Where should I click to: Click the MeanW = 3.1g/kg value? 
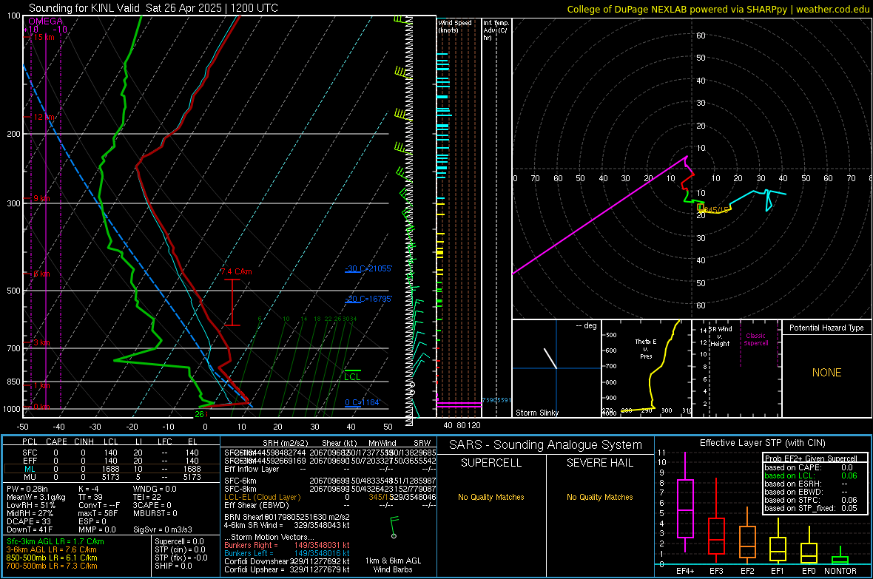pos(36,497)
